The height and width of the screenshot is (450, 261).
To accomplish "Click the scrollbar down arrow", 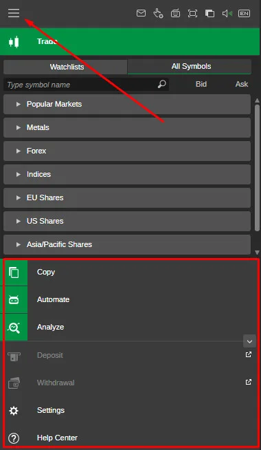I will point(258,253).
